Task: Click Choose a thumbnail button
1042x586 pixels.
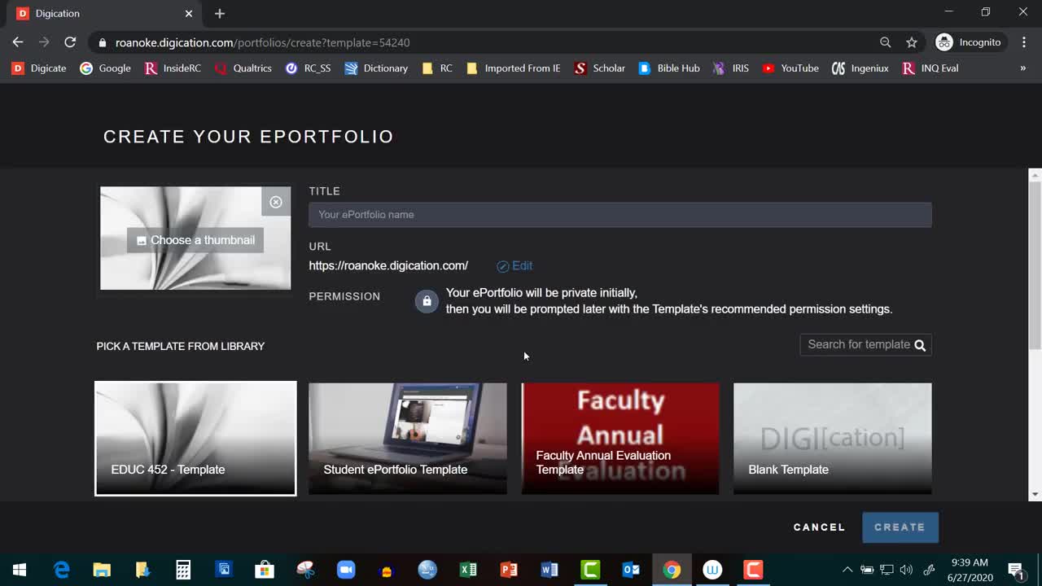Action: (x=195, y=240)
